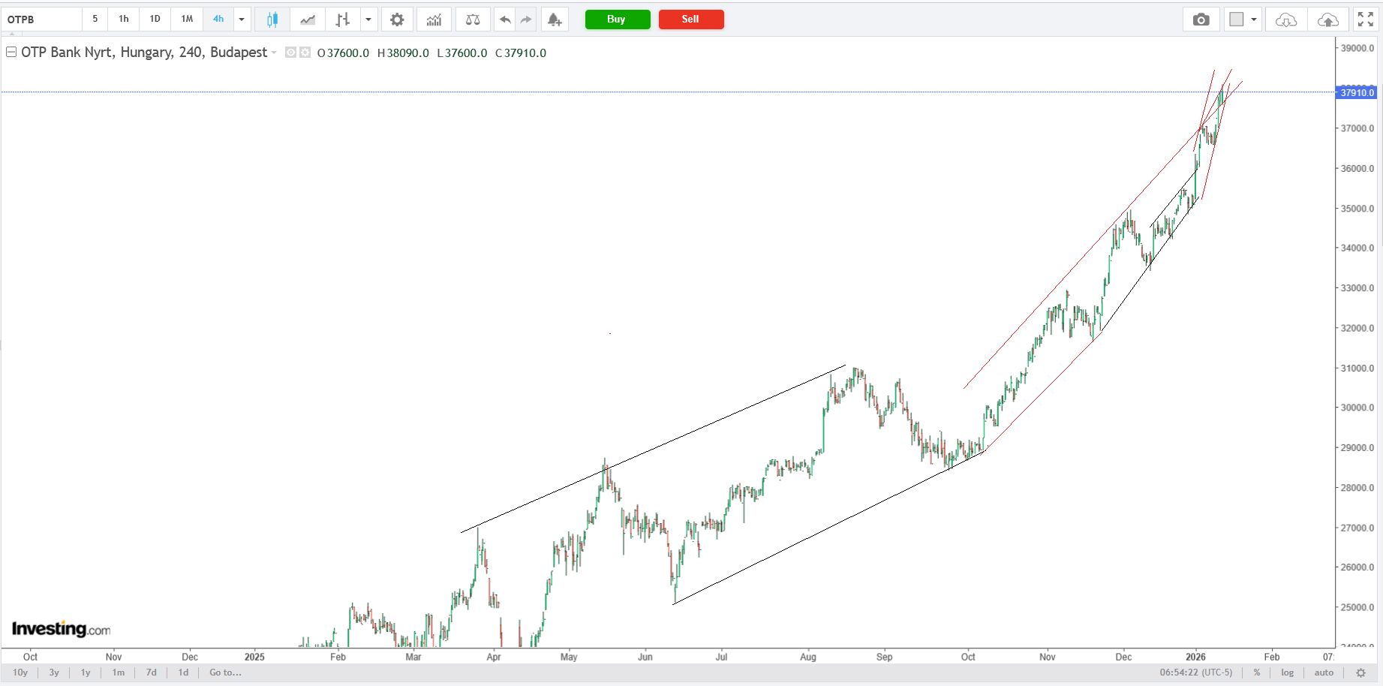This screenshot has width=1383, height=686.
Task: Select the candlestick chart style icon
Action: 272,20
